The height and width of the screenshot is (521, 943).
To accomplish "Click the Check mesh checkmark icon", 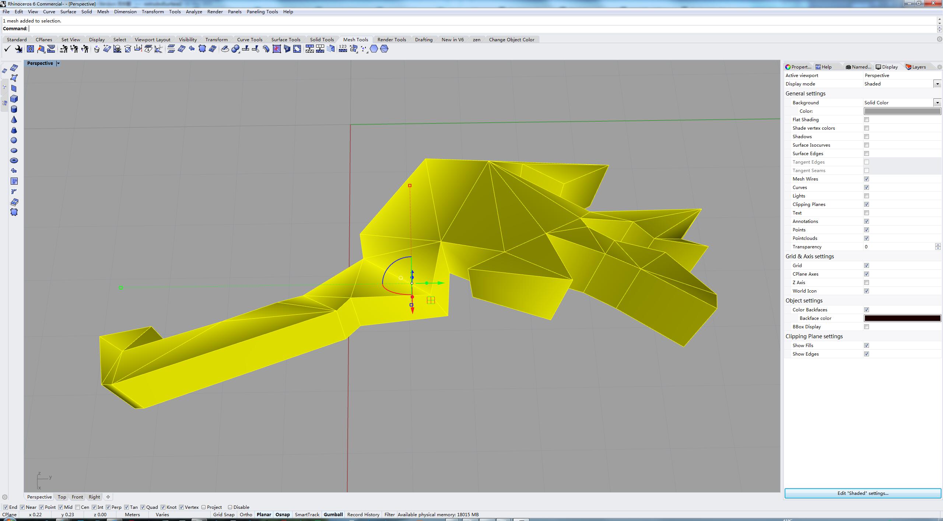I will pyautogui.click(x=7, y=49).
